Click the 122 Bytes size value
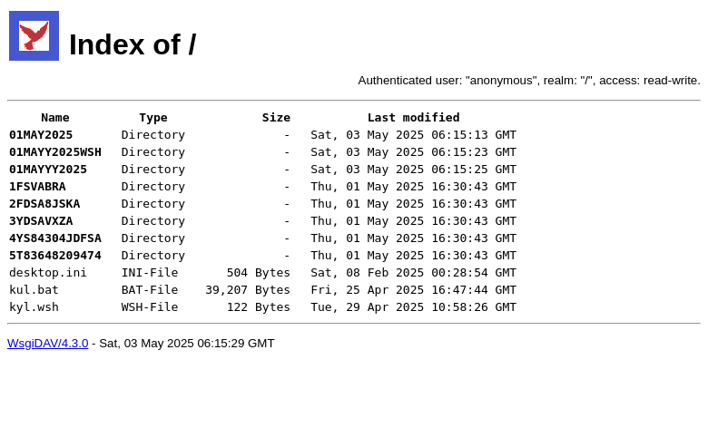The image size is (708, 447). [x=259, y=306]
